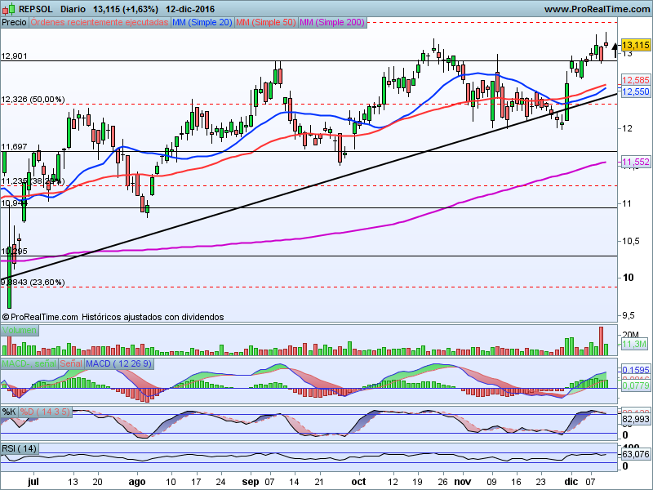This screenshot has width=653, height=490.
Task: Click the nov month marker on time axis
Action: tap(463, 482)
